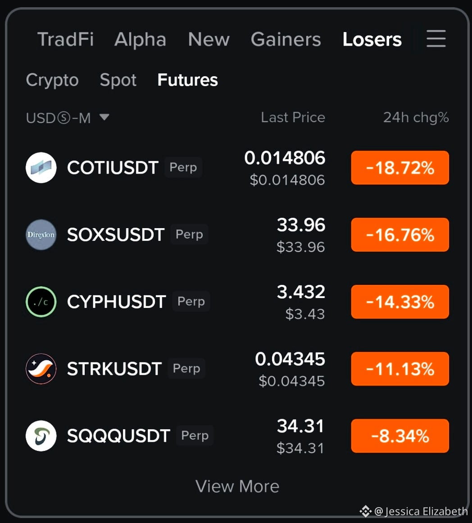Tap the CYPH coin logo icon
472x523 pixels.
pyautogui.click(x=41, y=302)
